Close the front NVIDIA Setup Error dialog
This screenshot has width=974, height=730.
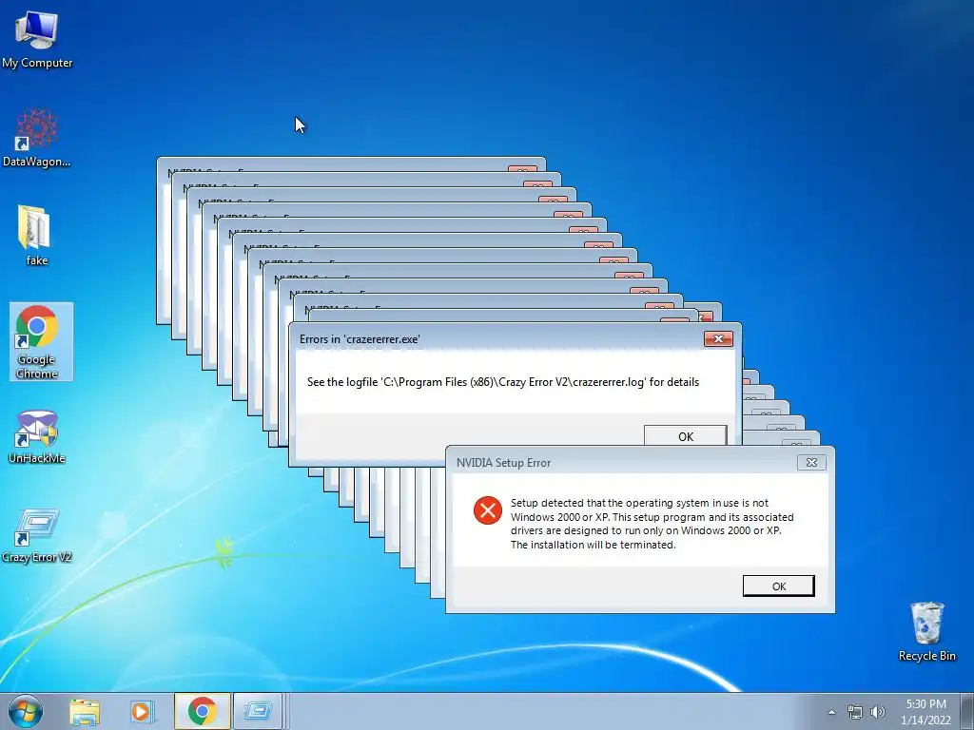(811, 463)
